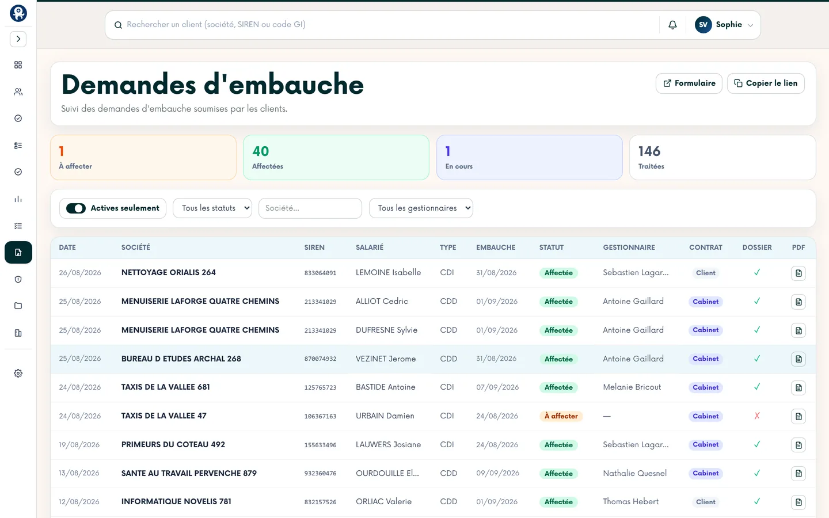Click the app logo in the sidebar

[18, 13]
